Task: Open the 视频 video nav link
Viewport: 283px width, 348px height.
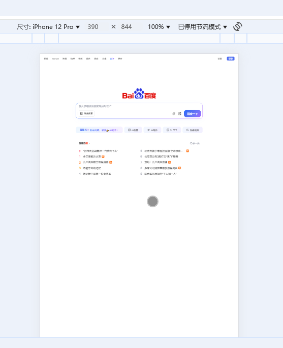Action: click(80, 59)
